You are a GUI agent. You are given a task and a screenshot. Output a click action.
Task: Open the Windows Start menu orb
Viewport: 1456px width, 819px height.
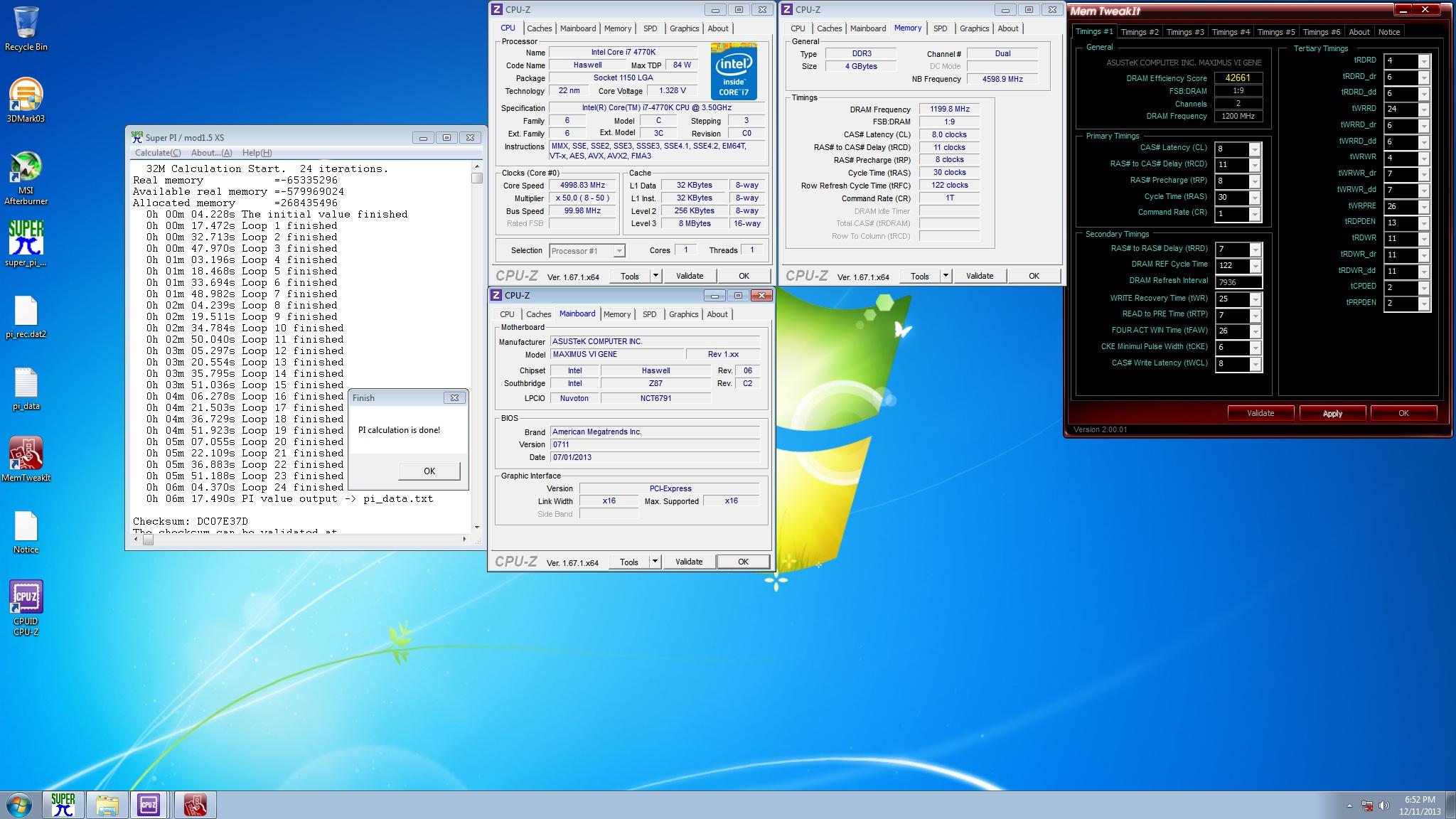tap(19, 805)
